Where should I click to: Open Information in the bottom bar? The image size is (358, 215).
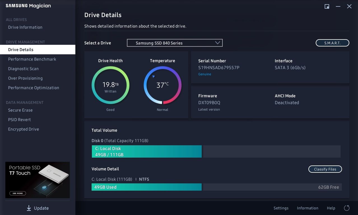click(308, 208)
